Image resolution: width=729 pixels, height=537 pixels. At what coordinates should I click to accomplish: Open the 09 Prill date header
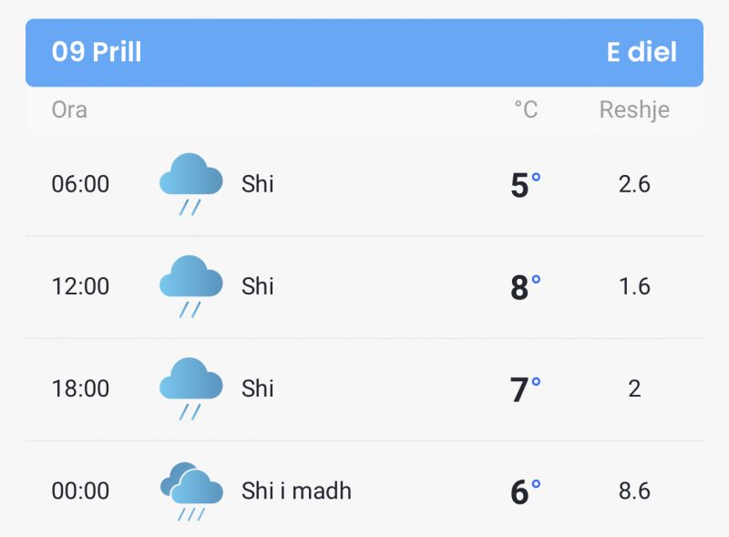click(97, 52)
